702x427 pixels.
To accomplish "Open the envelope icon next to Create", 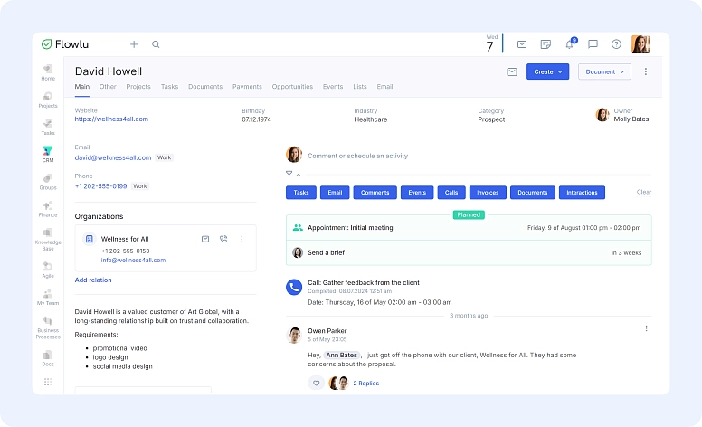I will click(x=512, y=71).
